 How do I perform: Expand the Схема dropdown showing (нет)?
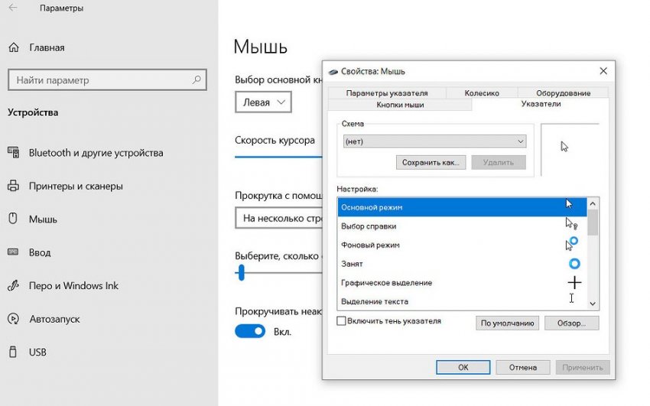pyautogui.click(x=434, y=141)
